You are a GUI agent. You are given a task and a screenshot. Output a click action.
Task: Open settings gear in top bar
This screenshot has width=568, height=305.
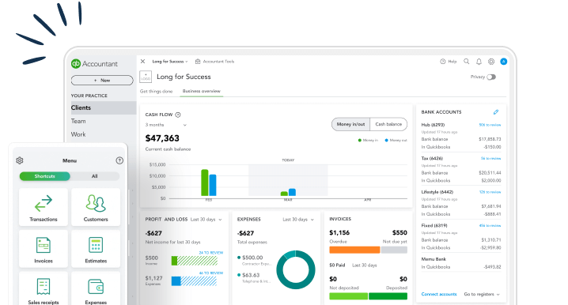(491, 62)
